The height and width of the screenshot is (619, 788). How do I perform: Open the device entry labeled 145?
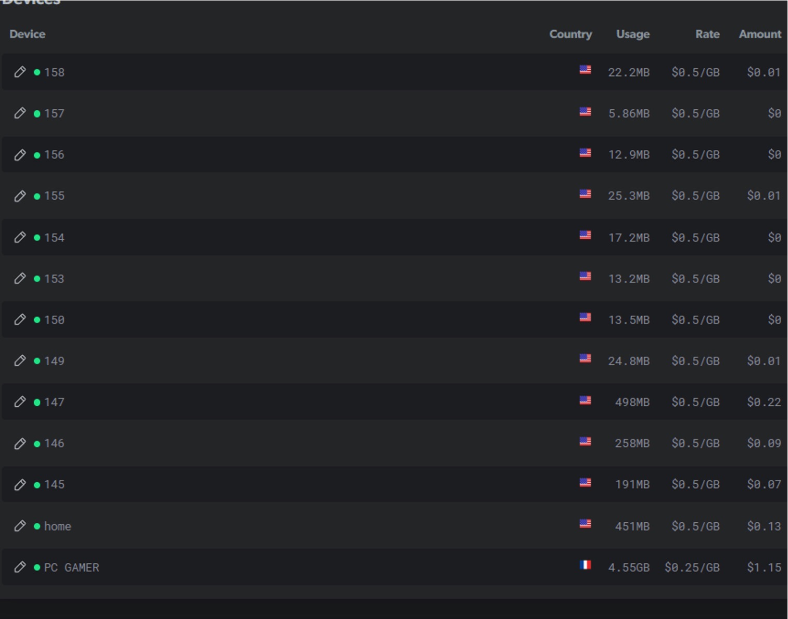point(54,485)
